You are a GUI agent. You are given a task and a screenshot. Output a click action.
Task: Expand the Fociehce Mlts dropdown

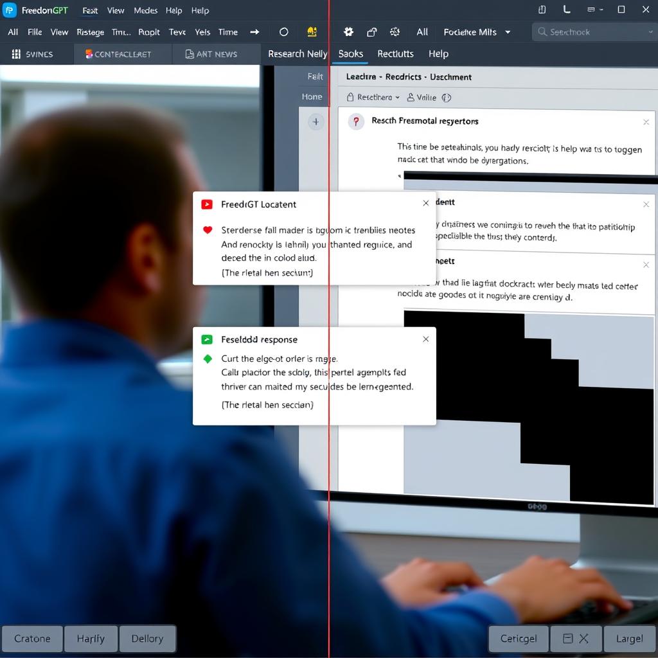(477, 32)
